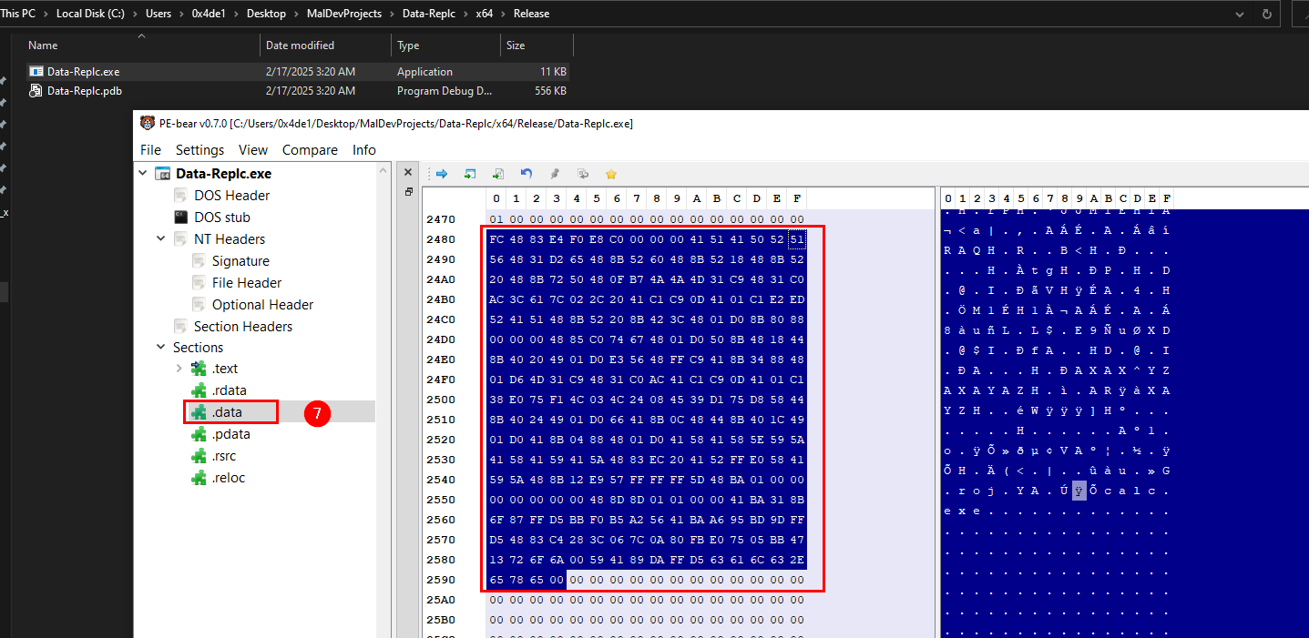Click the grey pin icon in hex toolbar
The width and height of the screenshot is (1309, 638).
tap(555, 173)
